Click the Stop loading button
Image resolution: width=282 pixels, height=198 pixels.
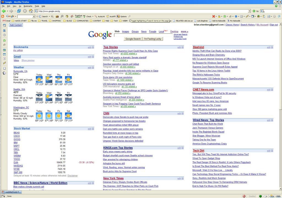(25, 11)
